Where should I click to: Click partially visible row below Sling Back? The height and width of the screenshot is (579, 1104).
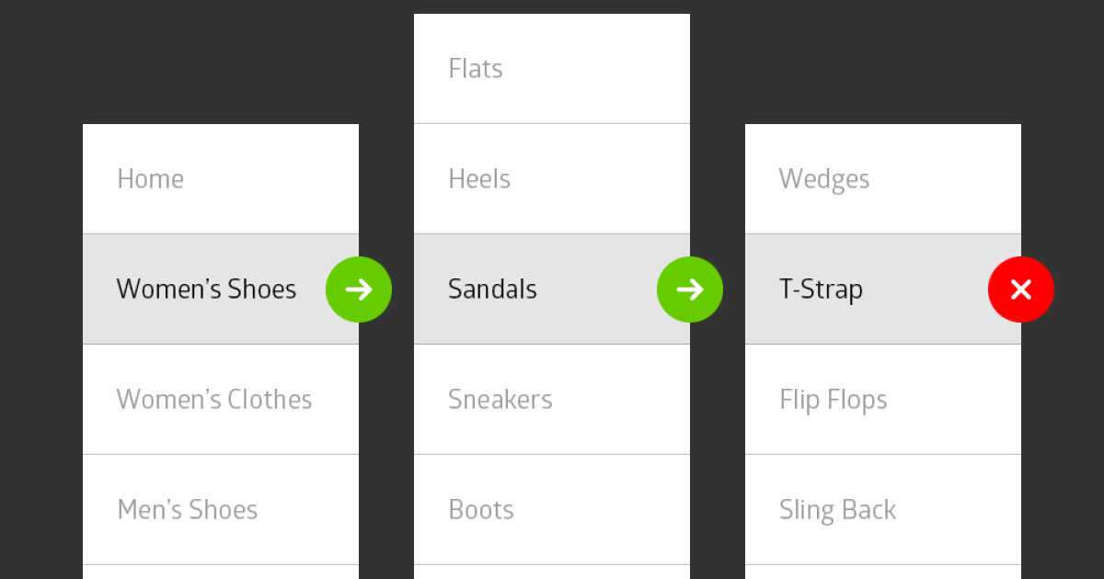tap(883, 573)
